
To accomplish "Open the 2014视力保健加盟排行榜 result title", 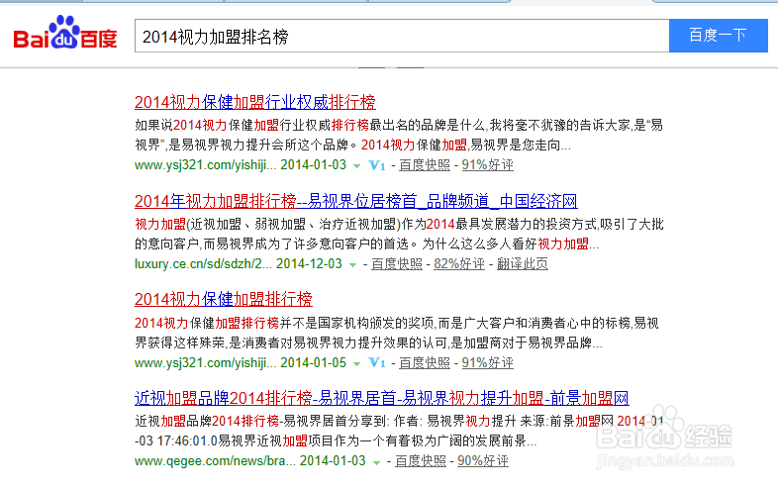I will (224, 299).
